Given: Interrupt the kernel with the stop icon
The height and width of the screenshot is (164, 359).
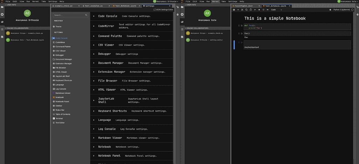Looking at the screenshot, I should (259, 10).
